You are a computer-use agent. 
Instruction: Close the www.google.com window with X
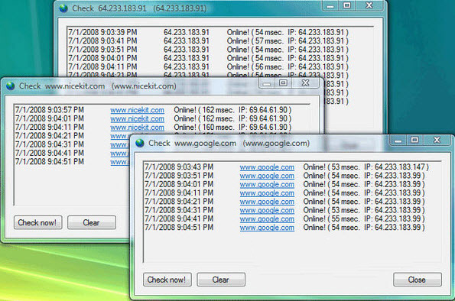click(x=437, y=141)
